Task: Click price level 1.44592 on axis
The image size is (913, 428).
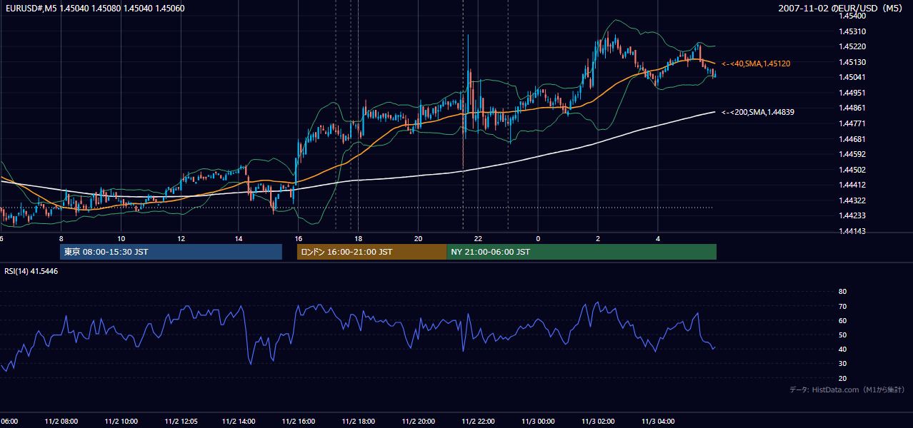Action: pos(852,154)
